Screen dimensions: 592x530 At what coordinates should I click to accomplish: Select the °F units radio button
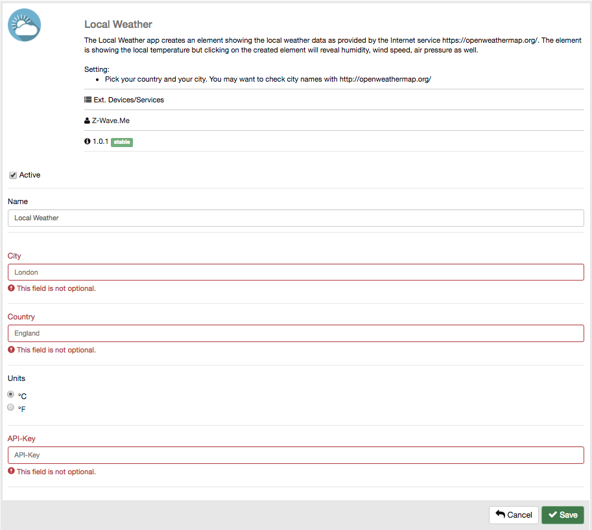coord(10,408)
